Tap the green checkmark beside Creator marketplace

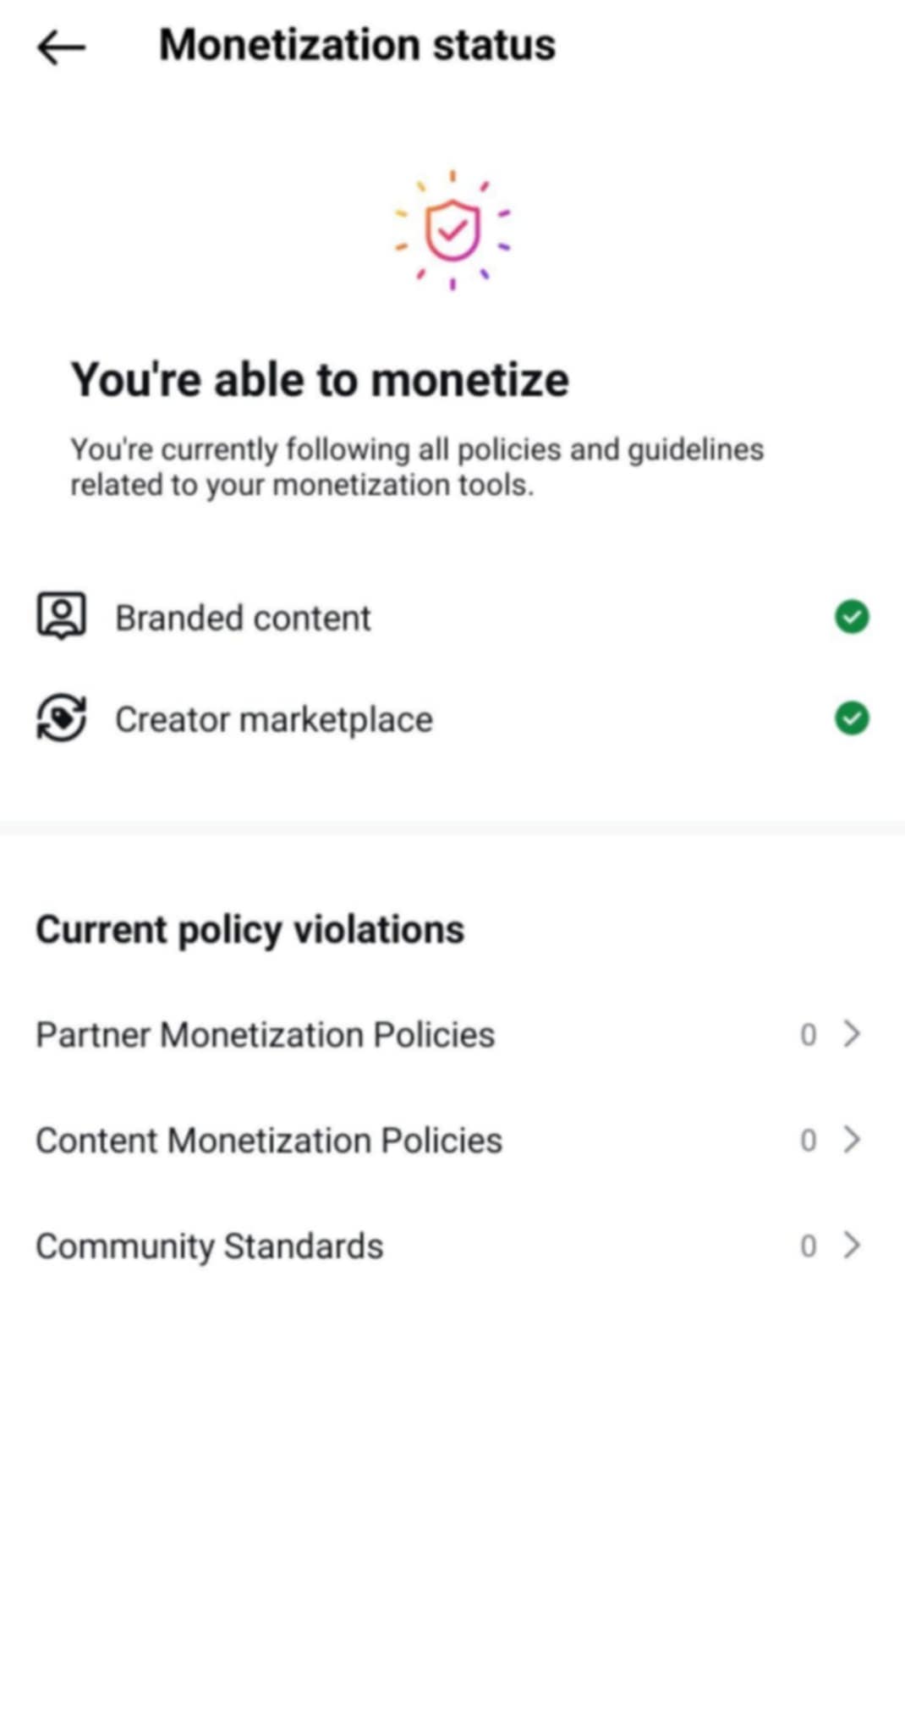pyautogui.click(x=852, y=718)
